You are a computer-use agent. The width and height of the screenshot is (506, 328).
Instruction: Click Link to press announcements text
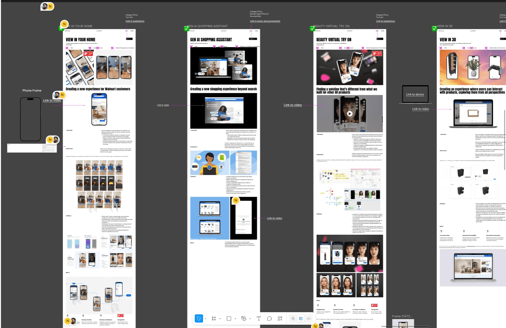pos(265,21)
